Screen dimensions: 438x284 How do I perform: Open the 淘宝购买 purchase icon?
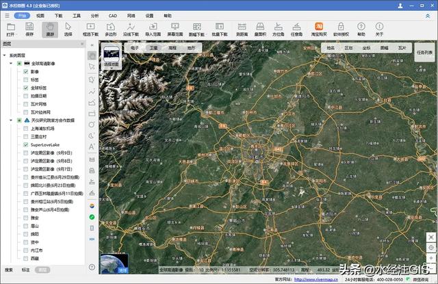318,28
